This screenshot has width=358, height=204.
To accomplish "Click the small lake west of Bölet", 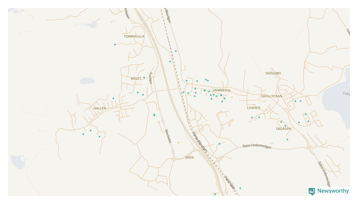I will (x=87, y=81).
